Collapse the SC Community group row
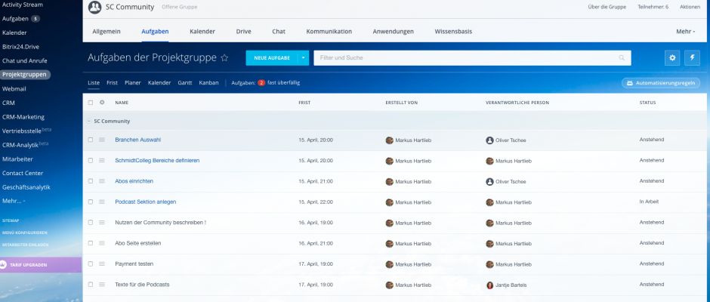The image size is (710, 302). pos(88,121)
